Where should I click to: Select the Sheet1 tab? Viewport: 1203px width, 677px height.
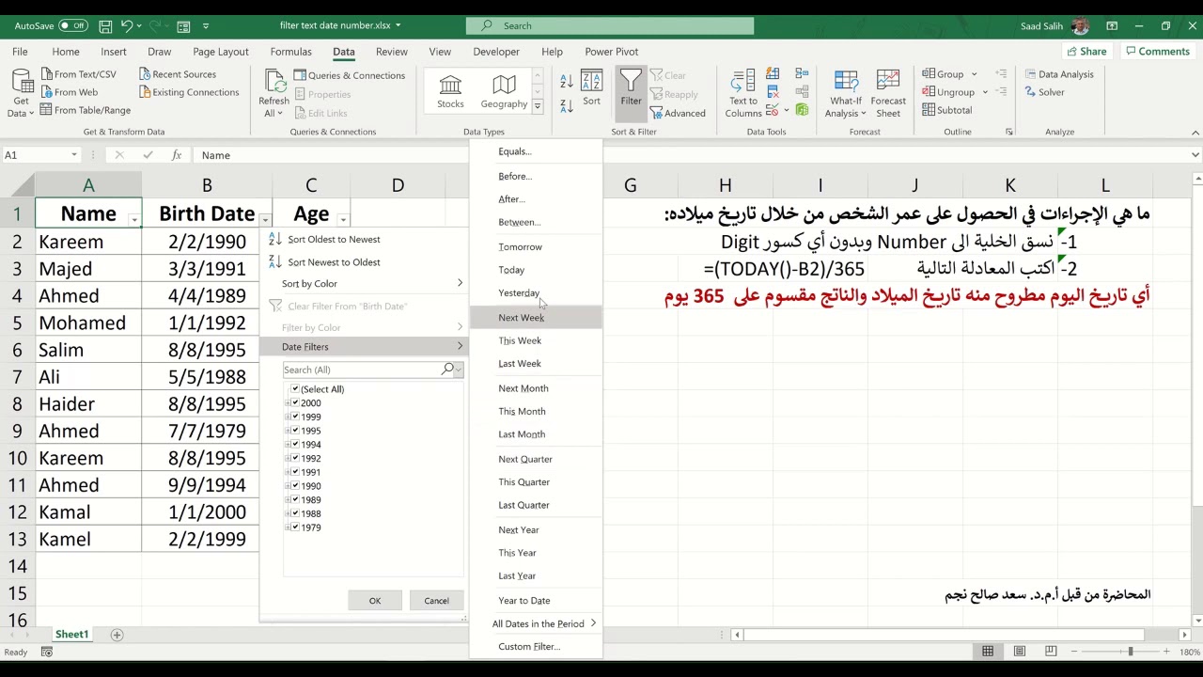(71, 635)
